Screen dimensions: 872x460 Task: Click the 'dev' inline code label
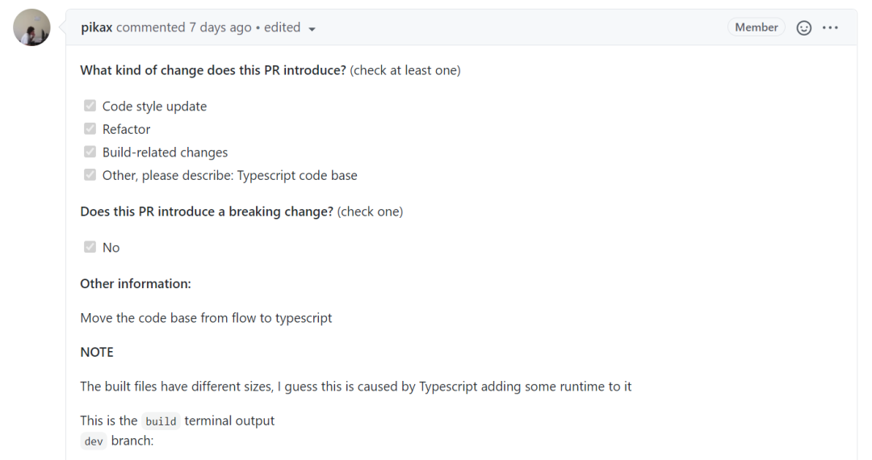coord(94,441)
